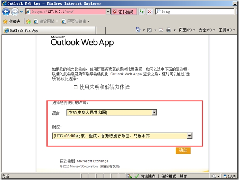Image resolution: width=239 pixels, height=180 pixels.
Task: Open the 网页快讯库 web slice gallery
Action: pos(75,21)
